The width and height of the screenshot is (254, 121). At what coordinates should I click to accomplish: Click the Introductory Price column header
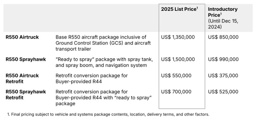coord(223,12)
